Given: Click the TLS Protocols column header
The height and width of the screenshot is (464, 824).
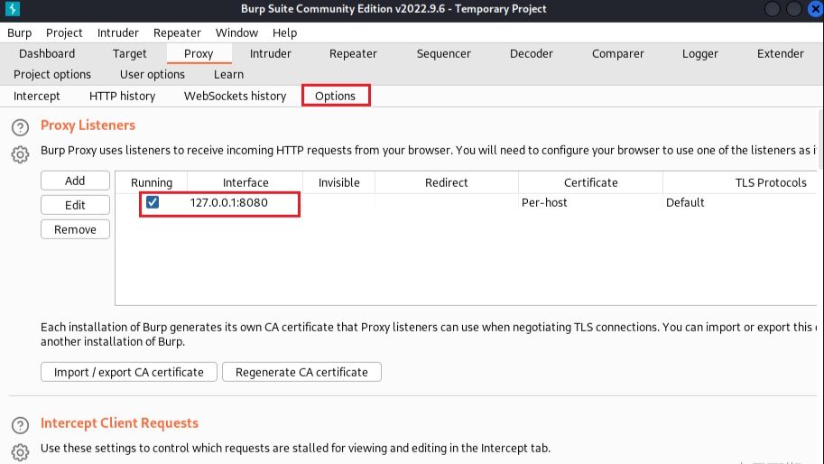Looking at the screenshot, I should click(x=771, y=182).
